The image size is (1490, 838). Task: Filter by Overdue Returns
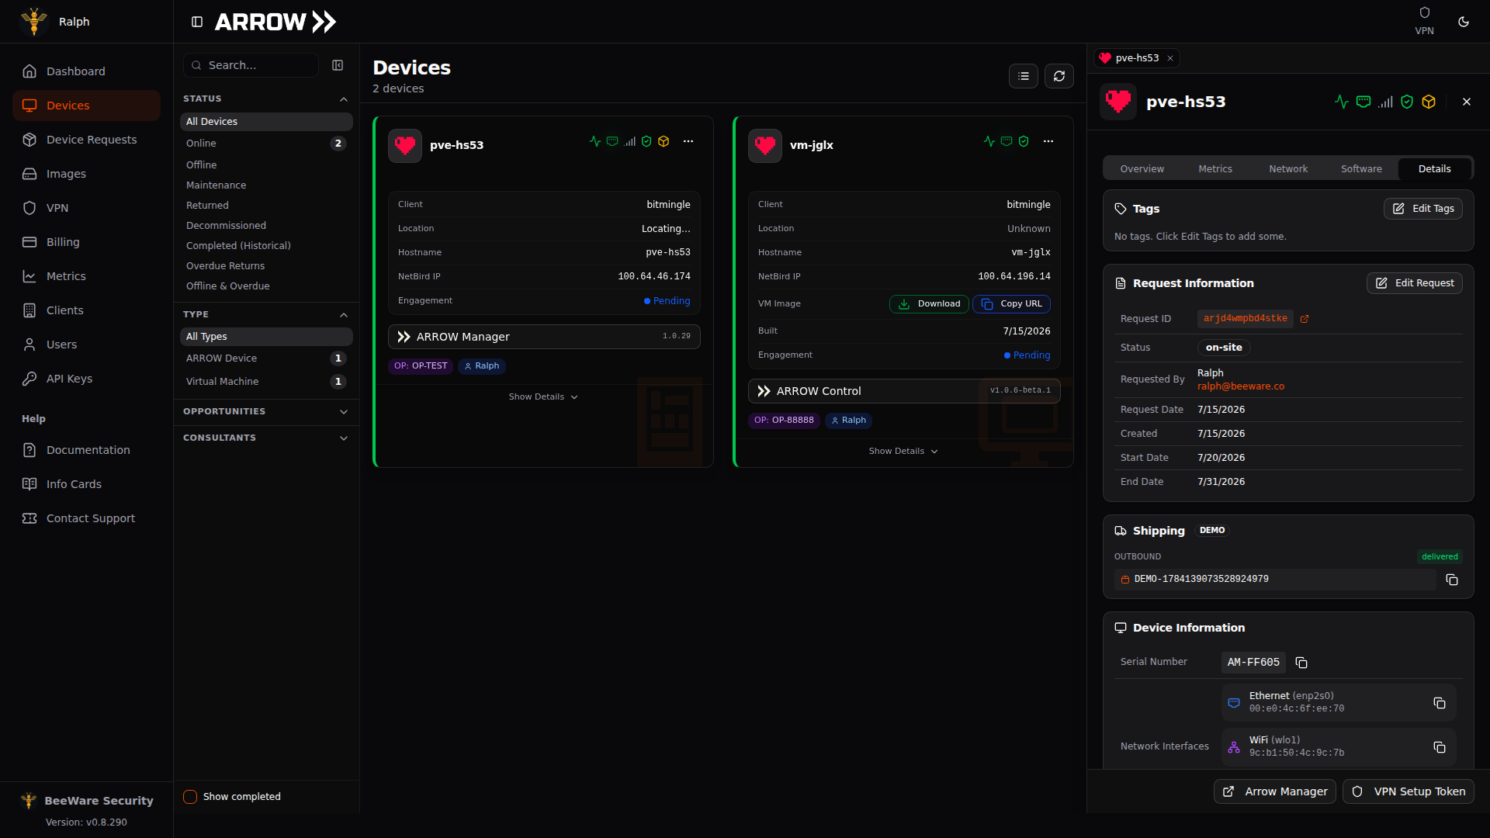coord(266,266)
